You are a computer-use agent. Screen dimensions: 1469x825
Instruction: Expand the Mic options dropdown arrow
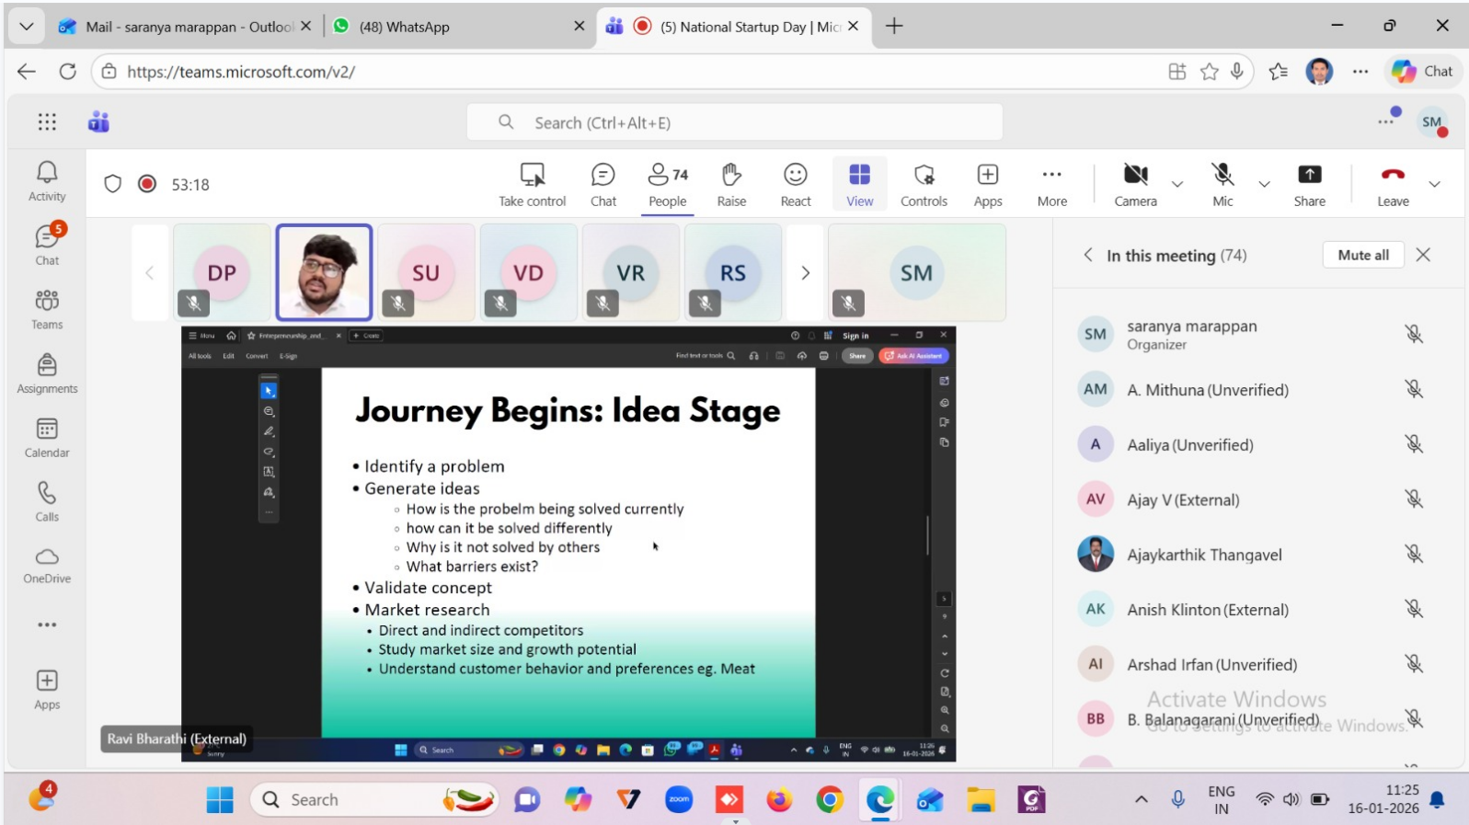(x=1264, y=185)
